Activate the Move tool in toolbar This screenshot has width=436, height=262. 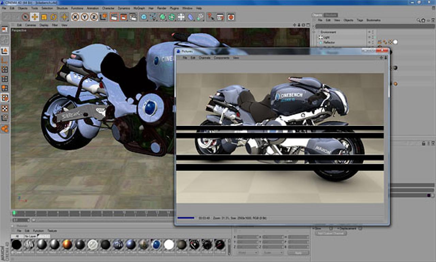35,17
